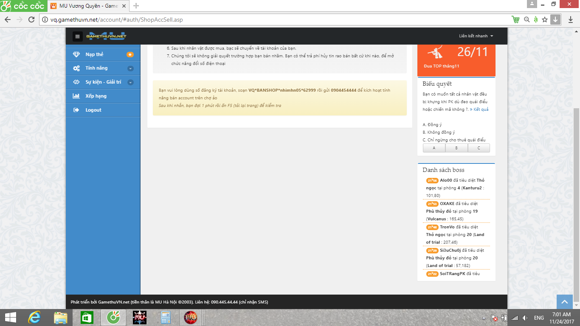Reload the page with refresh icon

click(x=31, y=20)
